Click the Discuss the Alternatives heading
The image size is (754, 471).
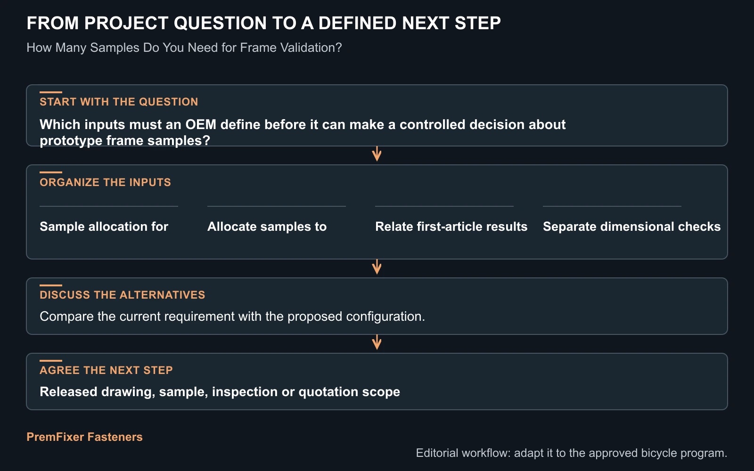(x=123, y=295)
